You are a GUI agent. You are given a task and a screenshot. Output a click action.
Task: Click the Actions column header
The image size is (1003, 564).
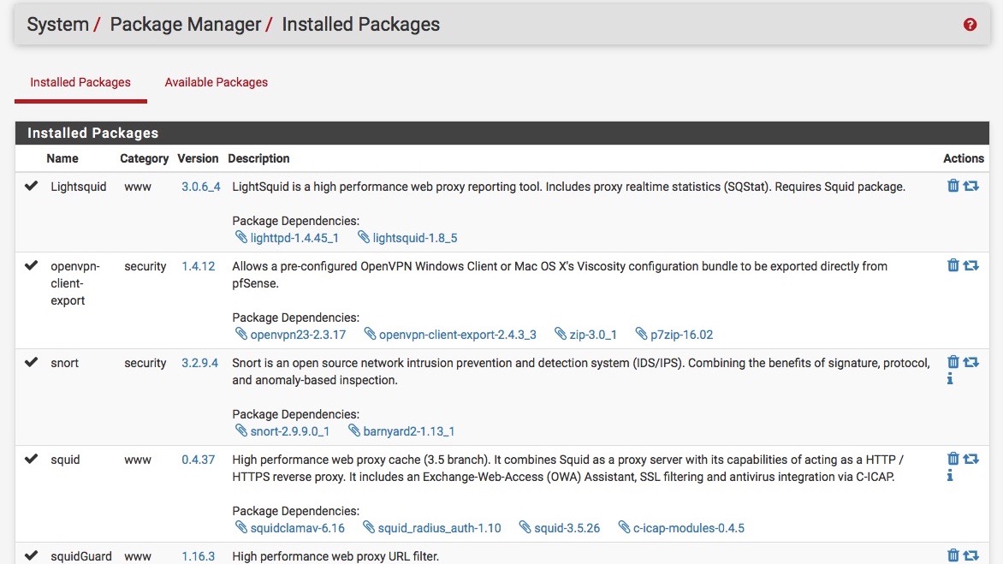click(x=964, y=158)
